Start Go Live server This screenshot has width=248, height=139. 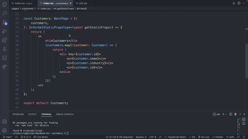[204, 137]
